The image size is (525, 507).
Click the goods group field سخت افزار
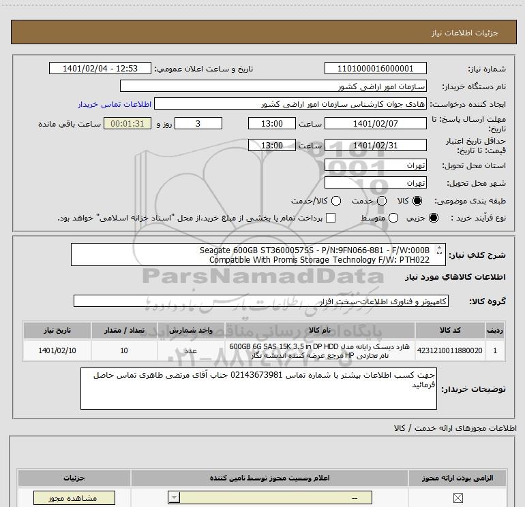coord(261,301)
